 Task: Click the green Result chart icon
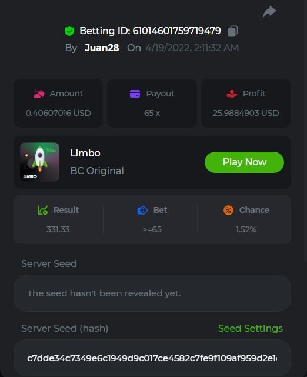click(x=43, y=210)
